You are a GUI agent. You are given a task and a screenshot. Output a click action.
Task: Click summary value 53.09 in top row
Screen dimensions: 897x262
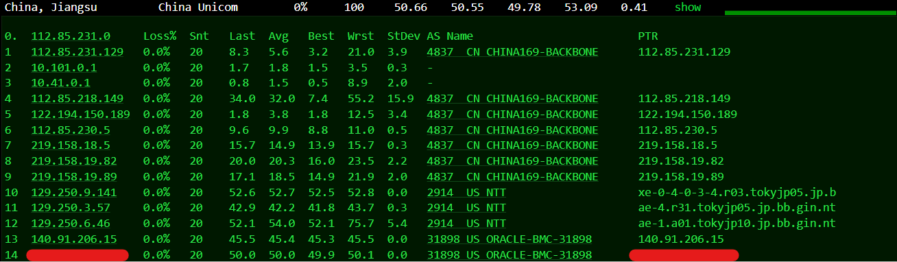(x=580, y=8)
